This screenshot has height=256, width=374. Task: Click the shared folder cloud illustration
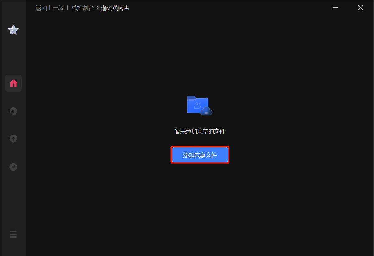click(x=200, y=106)
